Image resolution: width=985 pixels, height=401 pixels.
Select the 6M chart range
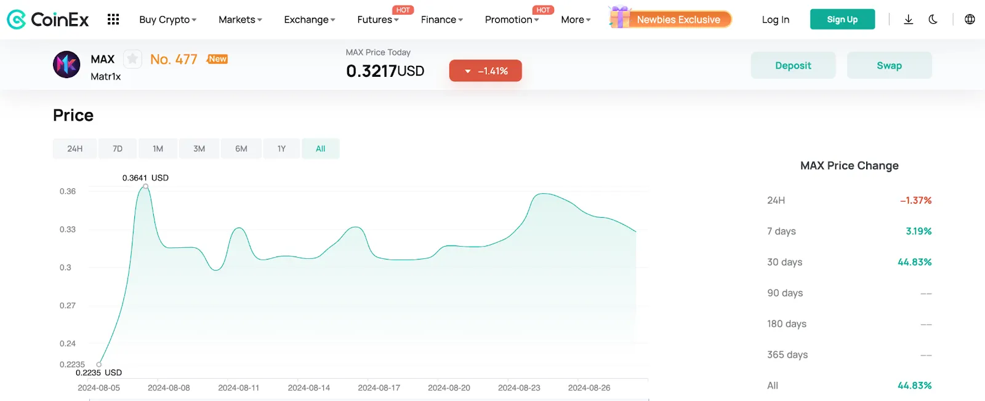click(x=241, y=149)
